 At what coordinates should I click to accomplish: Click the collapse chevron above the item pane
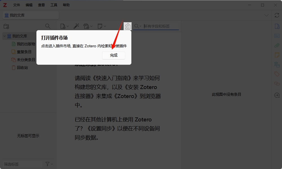(266, 15)
